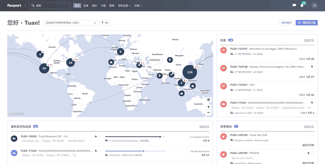
Task: Click the map globe view icon
Action: [x=208, y=100]
